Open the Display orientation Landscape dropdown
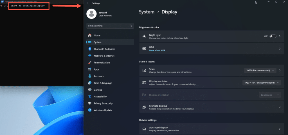This screenshot has height=135, width=288. 270,95
